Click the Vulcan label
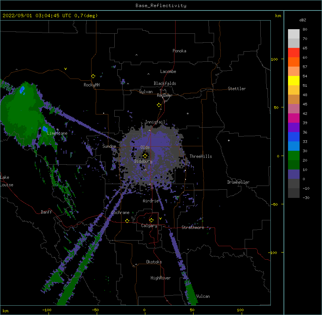The width and height of the screenshot is (322, 315). pos(203,296)
